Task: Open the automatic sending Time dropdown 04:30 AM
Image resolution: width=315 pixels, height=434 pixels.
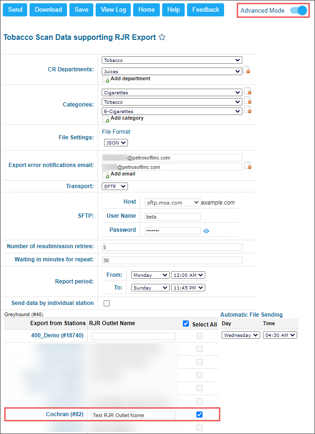Action: coord(280,335)
